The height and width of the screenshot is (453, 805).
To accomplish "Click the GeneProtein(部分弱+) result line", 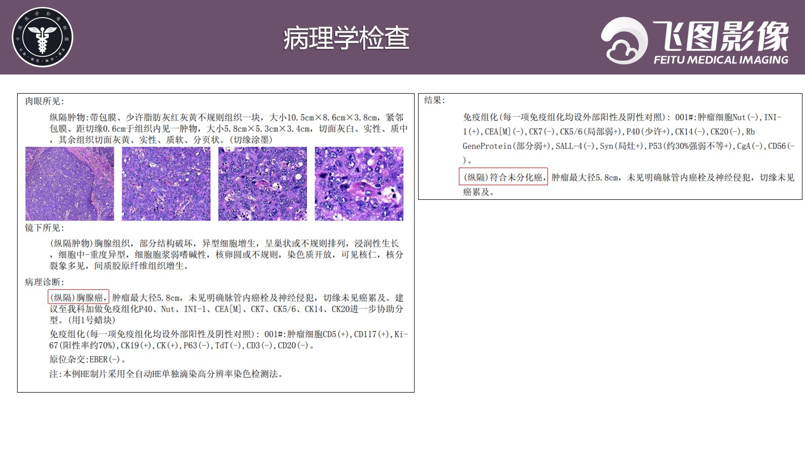I will point(629,146).
